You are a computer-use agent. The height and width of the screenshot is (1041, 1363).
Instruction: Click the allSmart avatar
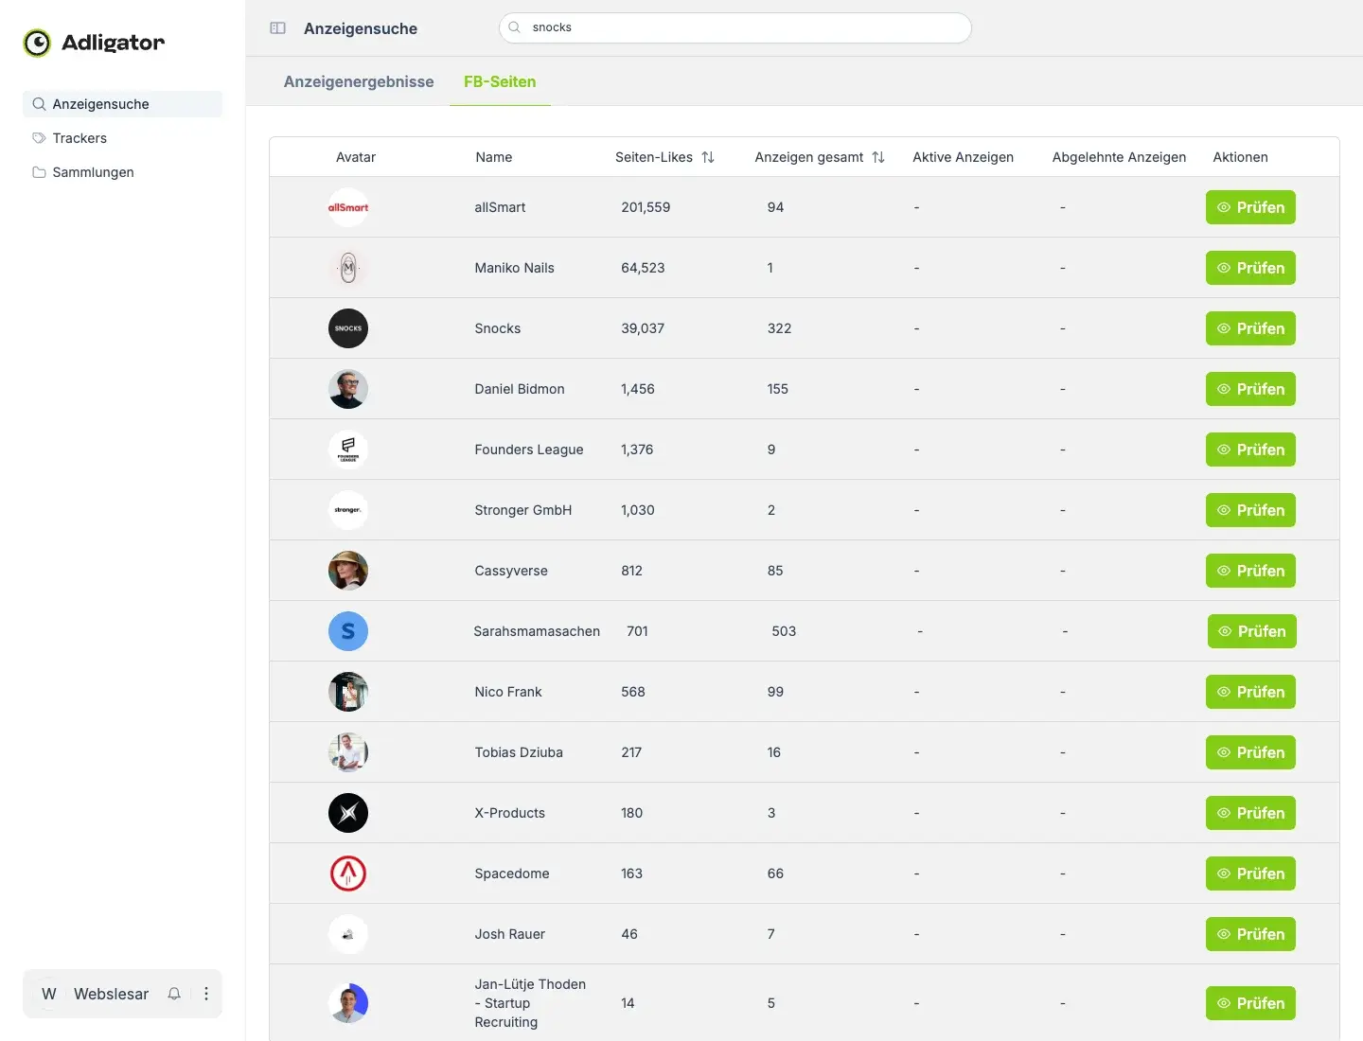pos(348,207)
